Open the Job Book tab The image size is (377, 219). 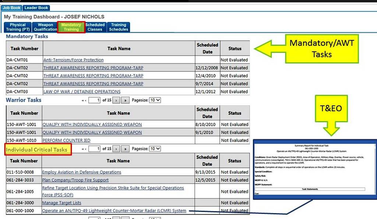11,8
